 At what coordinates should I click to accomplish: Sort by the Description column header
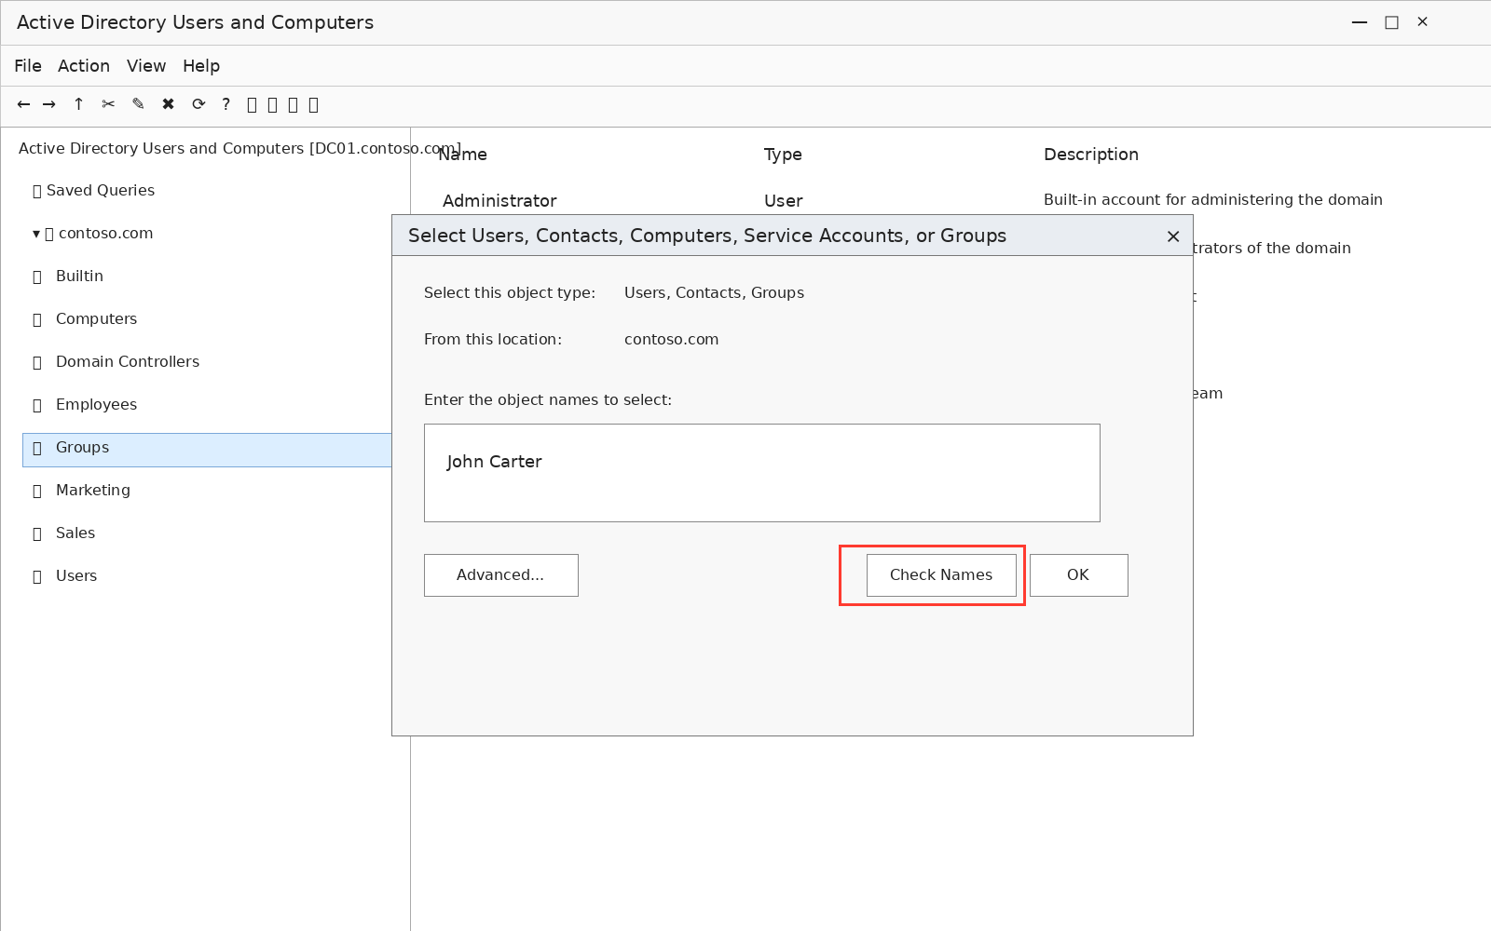[1091, 155]
